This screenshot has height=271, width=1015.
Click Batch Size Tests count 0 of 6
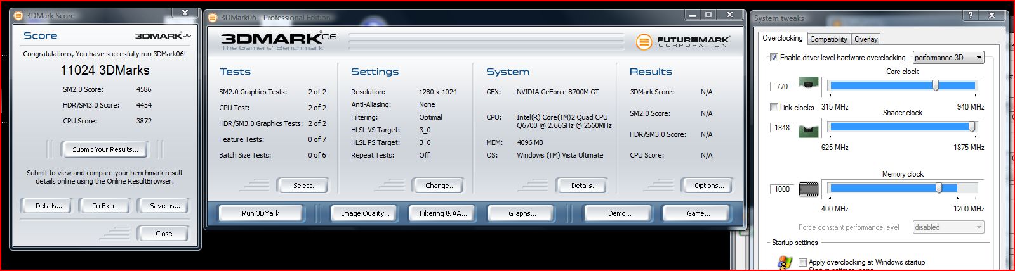pyautogui.click(x=317, y=155)
